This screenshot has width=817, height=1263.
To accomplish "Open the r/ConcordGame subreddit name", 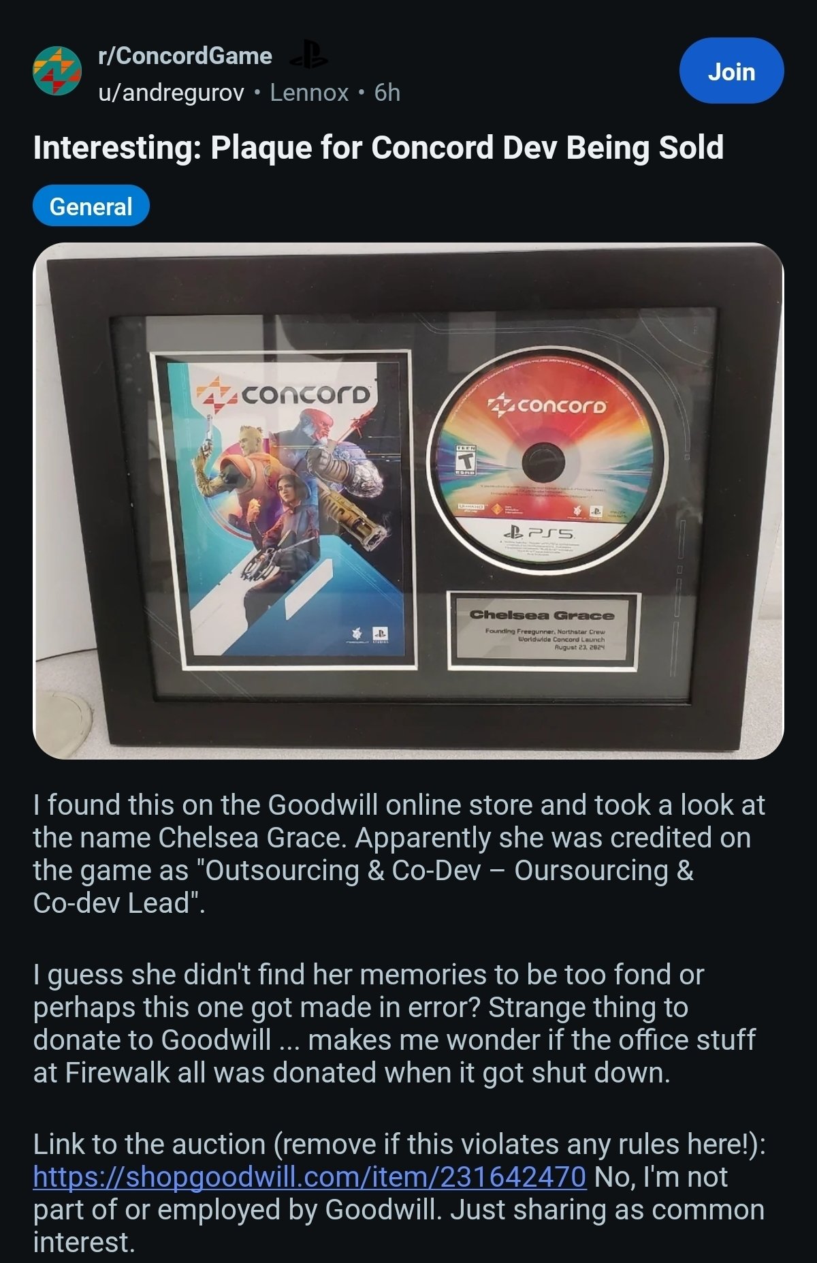I will click(185, 56).
